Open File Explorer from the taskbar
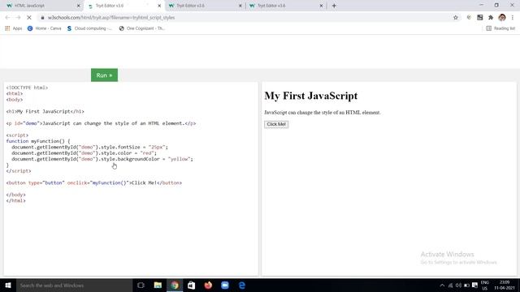The image size is (520, 292). click(x=158, y=285)
